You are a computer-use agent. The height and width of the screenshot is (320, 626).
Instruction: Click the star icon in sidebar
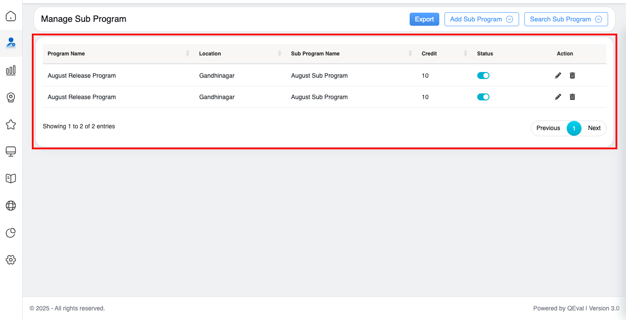click(11, 125)
